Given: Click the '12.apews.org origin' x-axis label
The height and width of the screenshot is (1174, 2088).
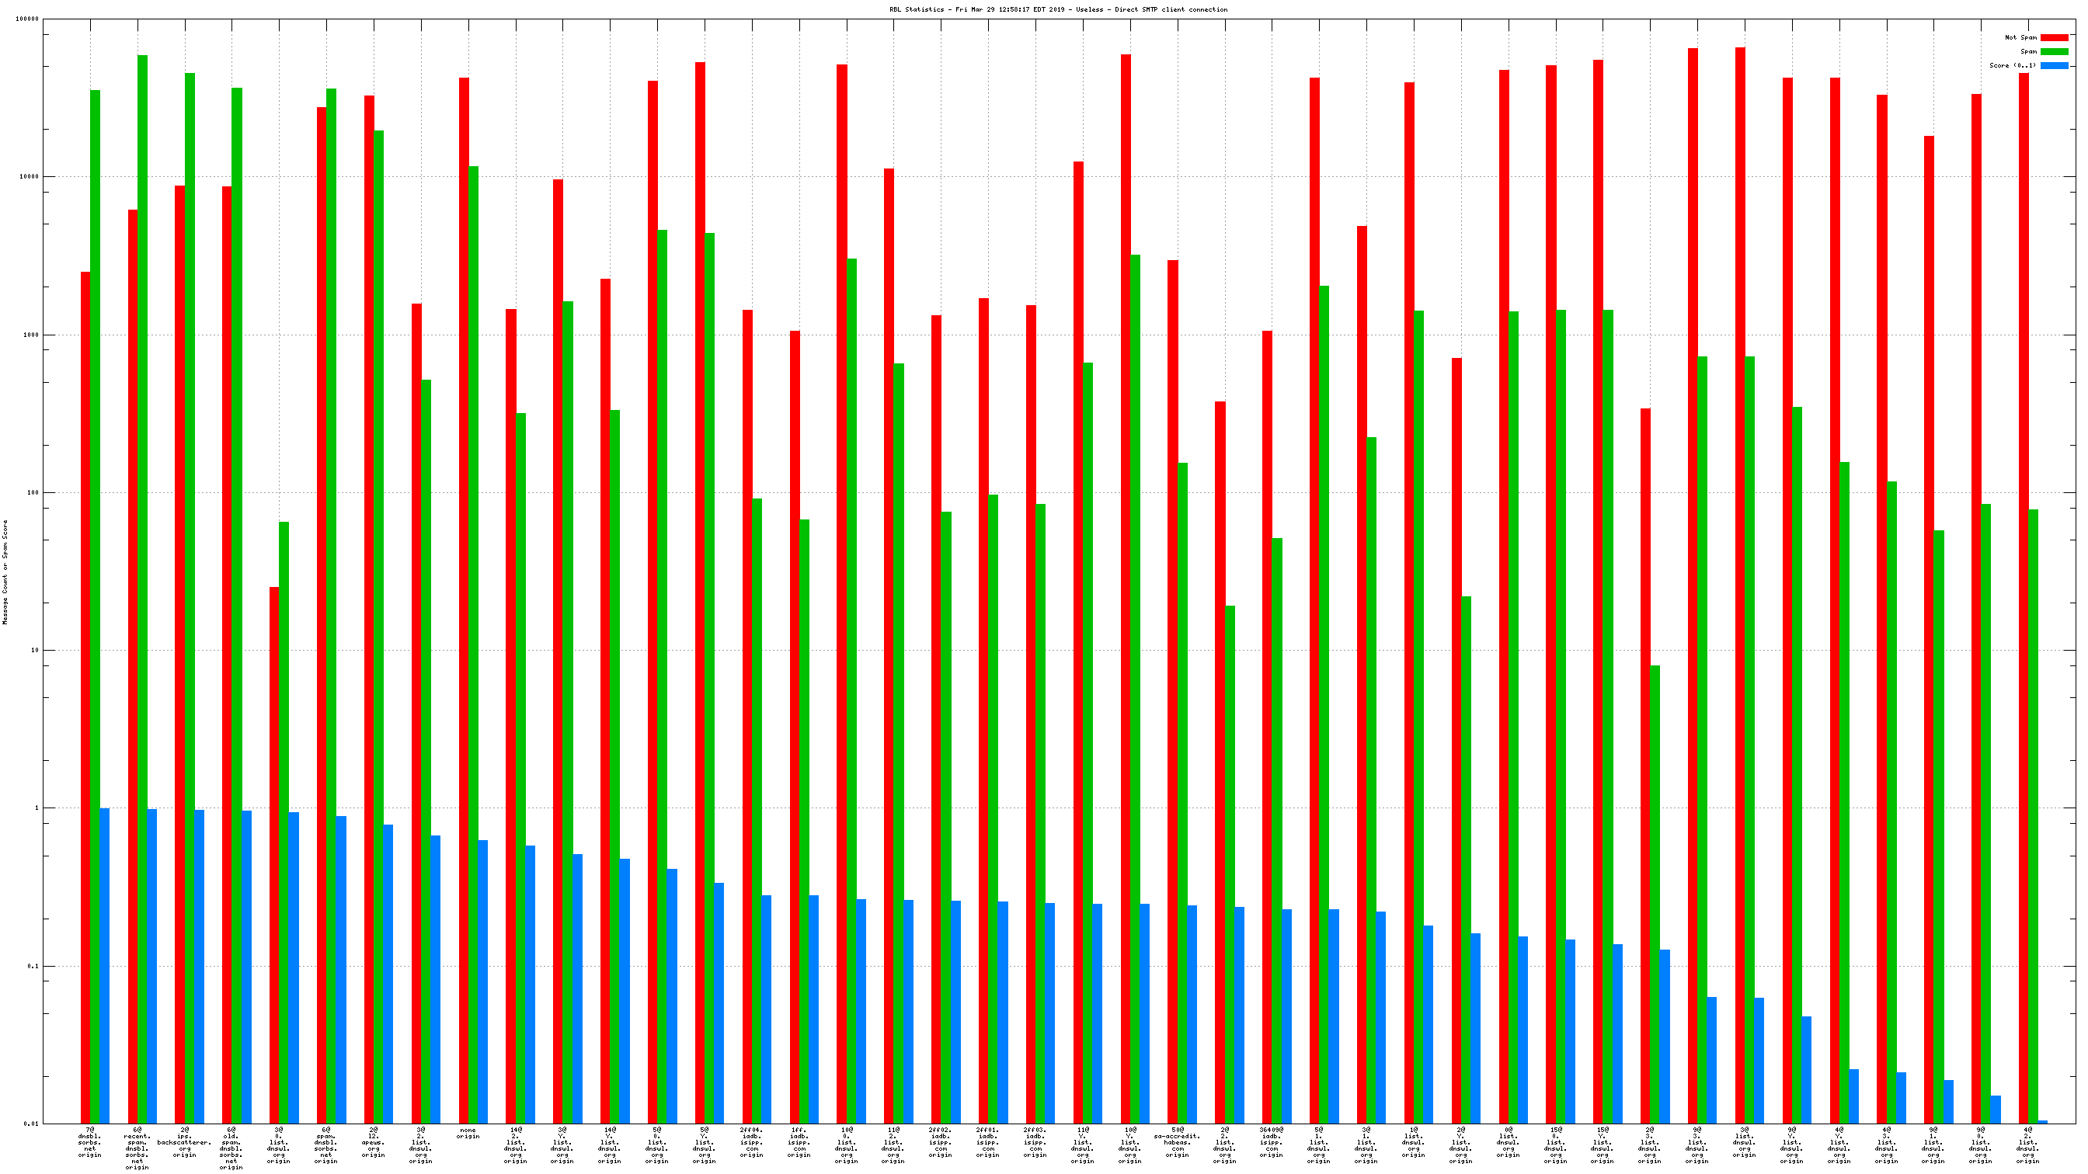Looking at the screenshot, I should click(x=374, y=1141).
